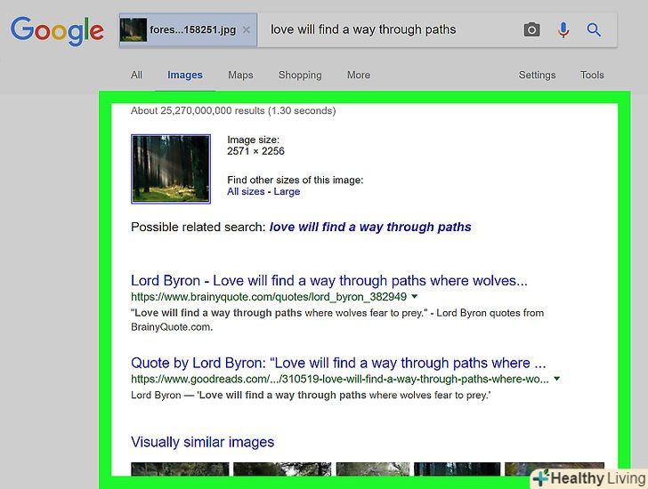The width and height of the screenshot is (648, 489).
Task: Open the Settings menu
Action: coord(537,75)
